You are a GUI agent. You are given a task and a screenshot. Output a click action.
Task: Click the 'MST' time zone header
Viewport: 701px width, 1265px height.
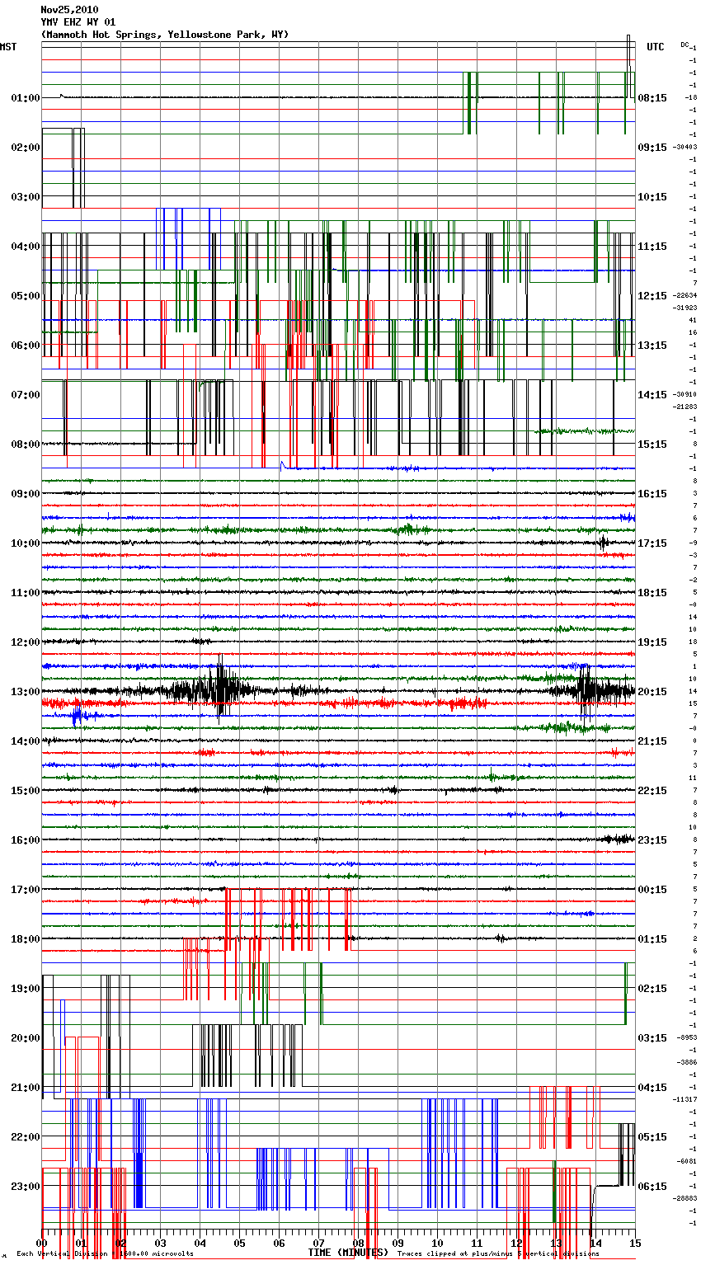[8, 47]
